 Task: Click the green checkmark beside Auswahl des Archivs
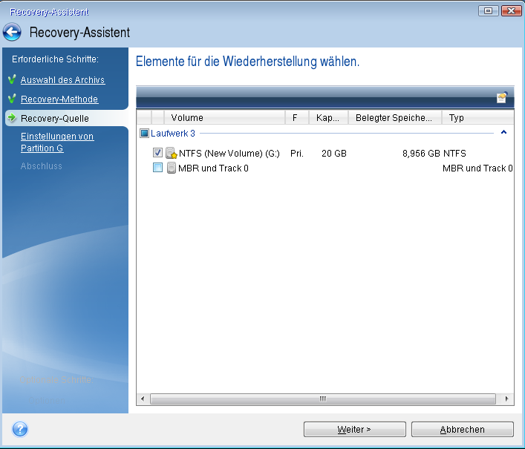pos(12,79)
